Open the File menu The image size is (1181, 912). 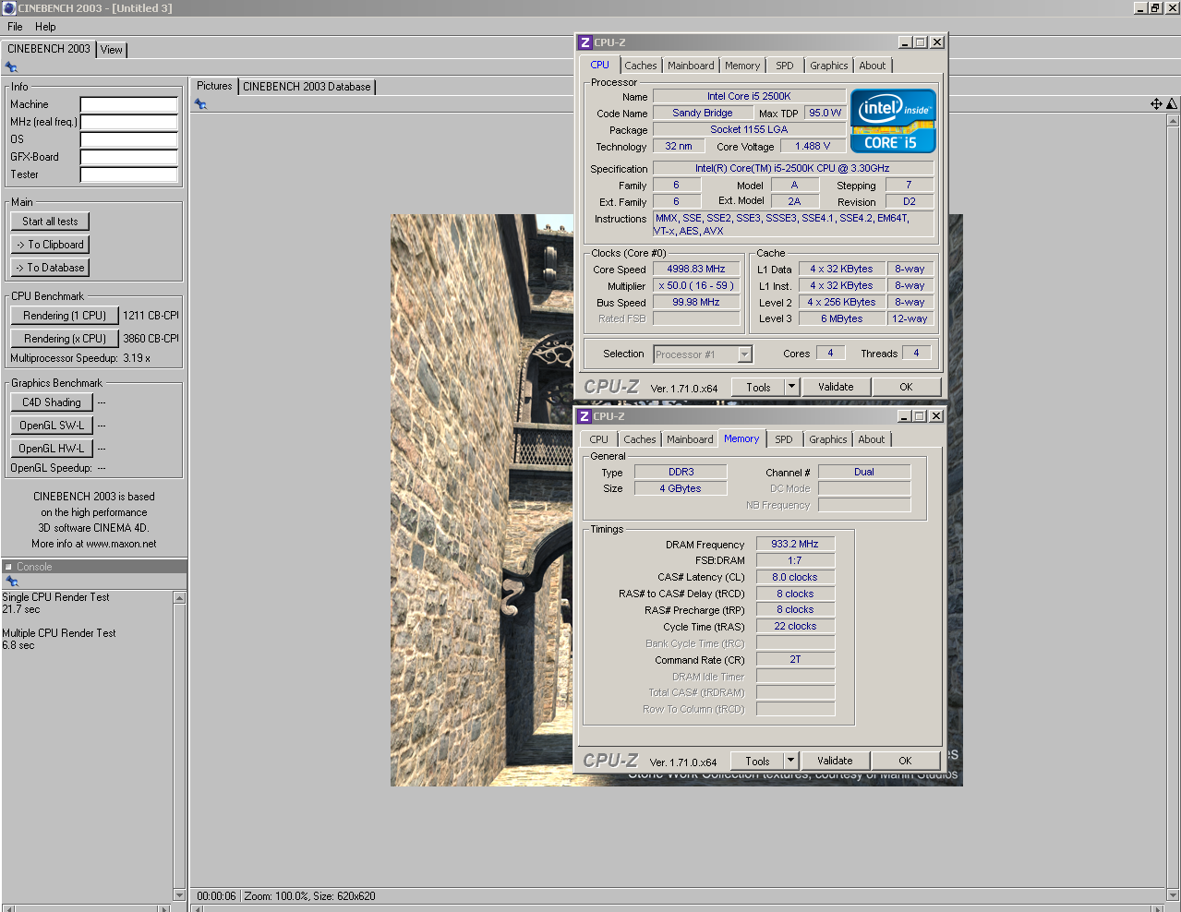point(15,27)
